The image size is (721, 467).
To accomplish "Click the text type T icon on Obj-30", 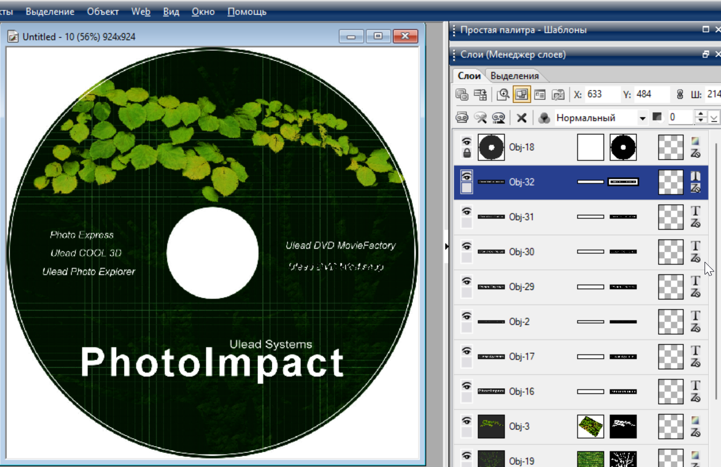I will 696,246.
